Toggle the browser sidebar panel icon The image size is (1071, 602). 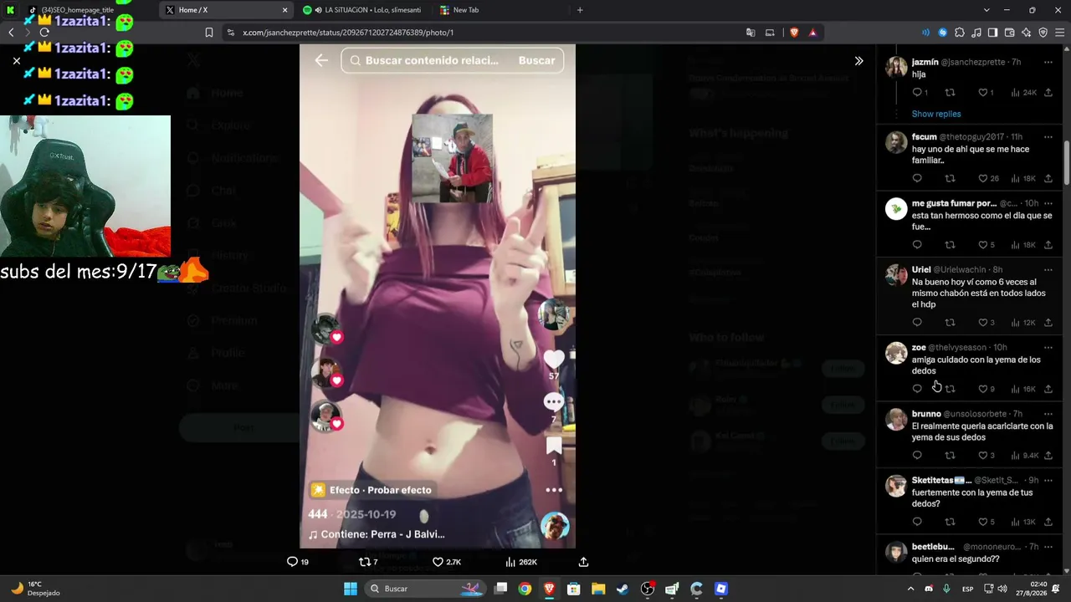pos(992,33)
